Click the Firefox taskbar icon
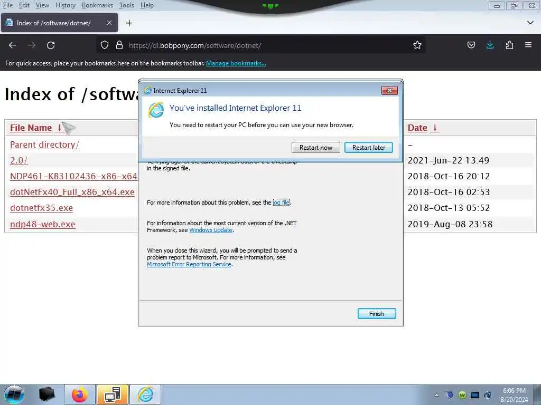The width and height of the screenshot is (541, 405). click(x=80, y=394)
